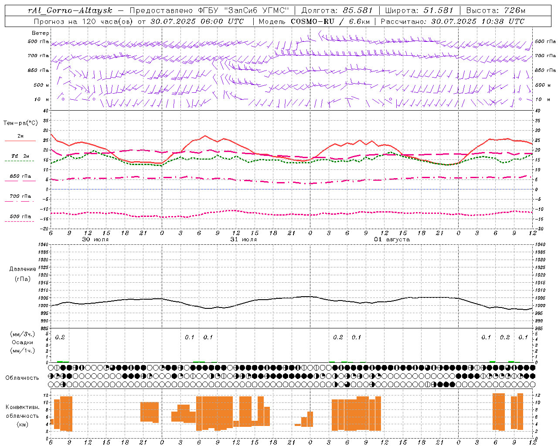This screenshot has width=558, height=446.
Task: Click the left-axis 40 temperature scale value
Action: point(46,111)
